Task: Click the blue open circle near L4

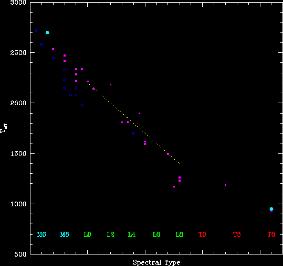Action: [133, 134]
